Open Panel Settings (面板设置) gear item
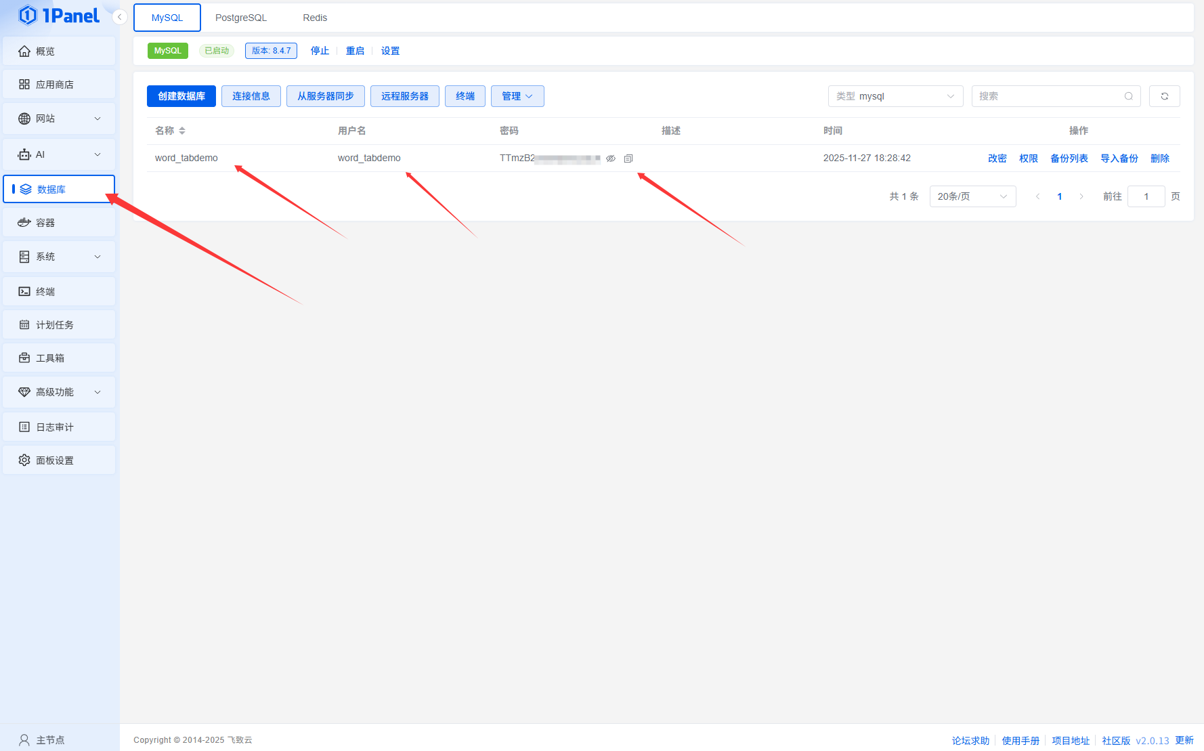Viewport: 1204px width, 751px height. [x=59, y=460]
